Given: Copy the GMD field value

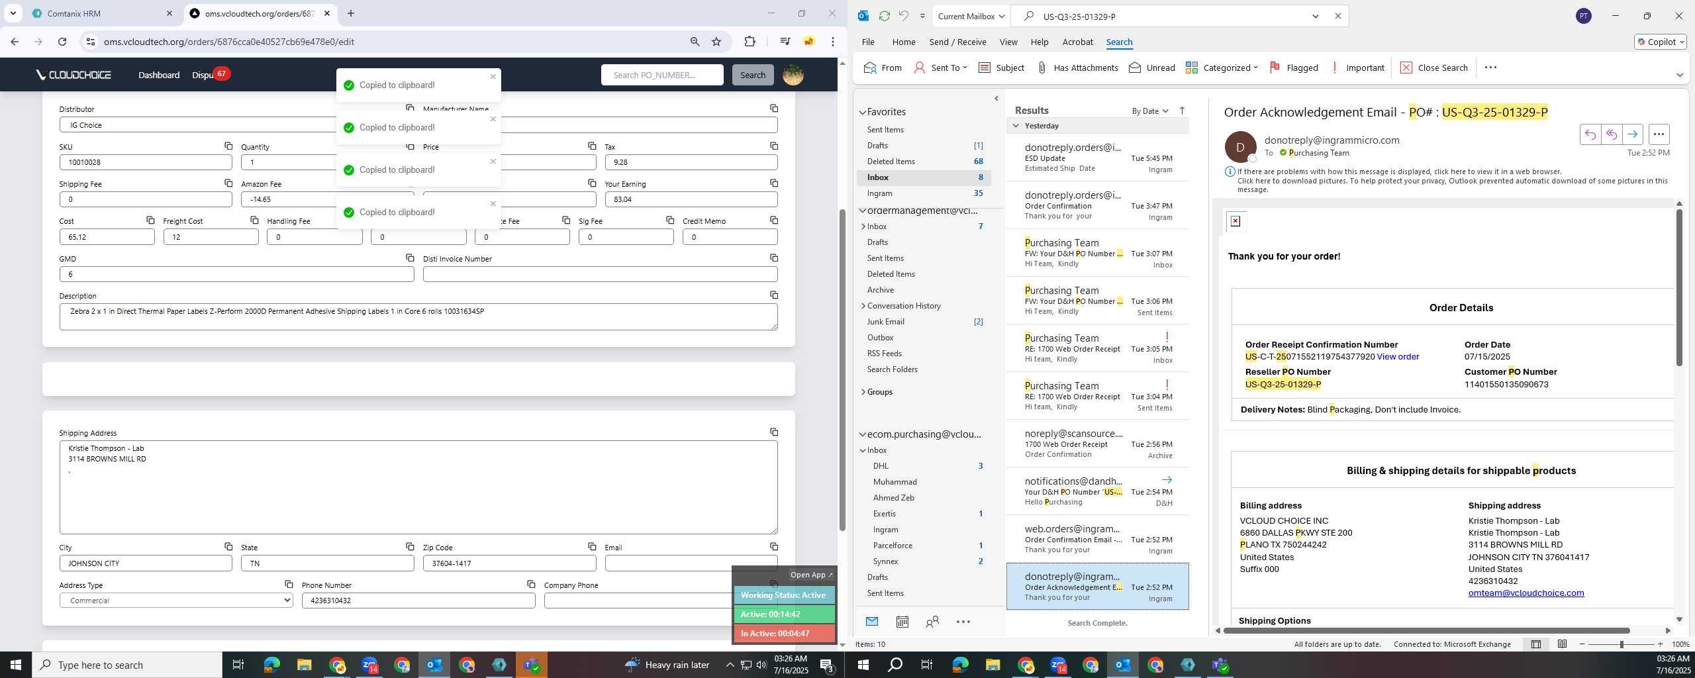Looking at the screenshot, I should 410,258.
